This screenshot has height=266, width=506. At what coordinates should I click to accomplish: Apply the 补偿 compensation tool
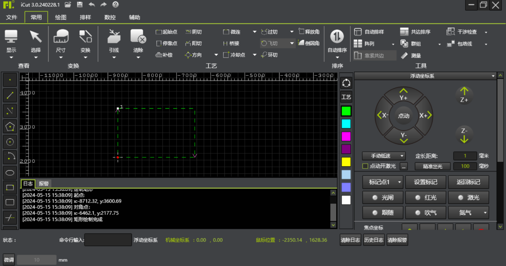[x=164, y=55]
